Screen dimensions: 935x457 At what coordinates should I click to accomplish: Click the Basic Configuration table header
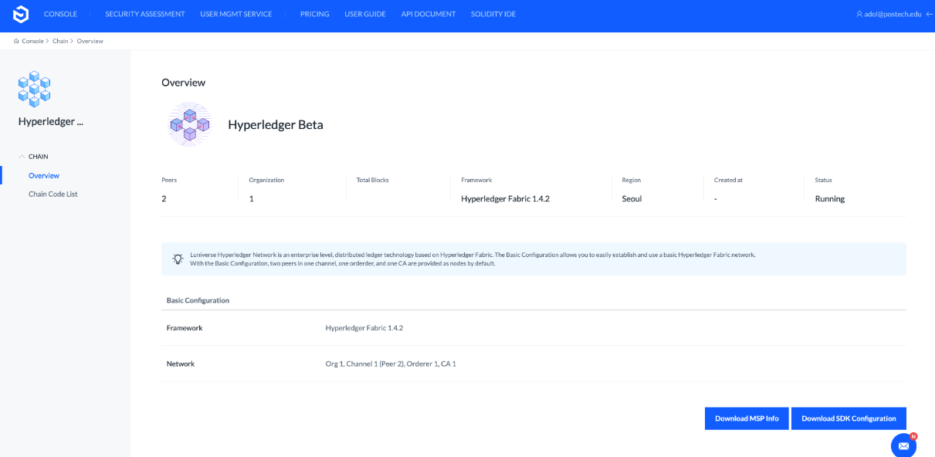pyautogui.click(x=198, y=300)
